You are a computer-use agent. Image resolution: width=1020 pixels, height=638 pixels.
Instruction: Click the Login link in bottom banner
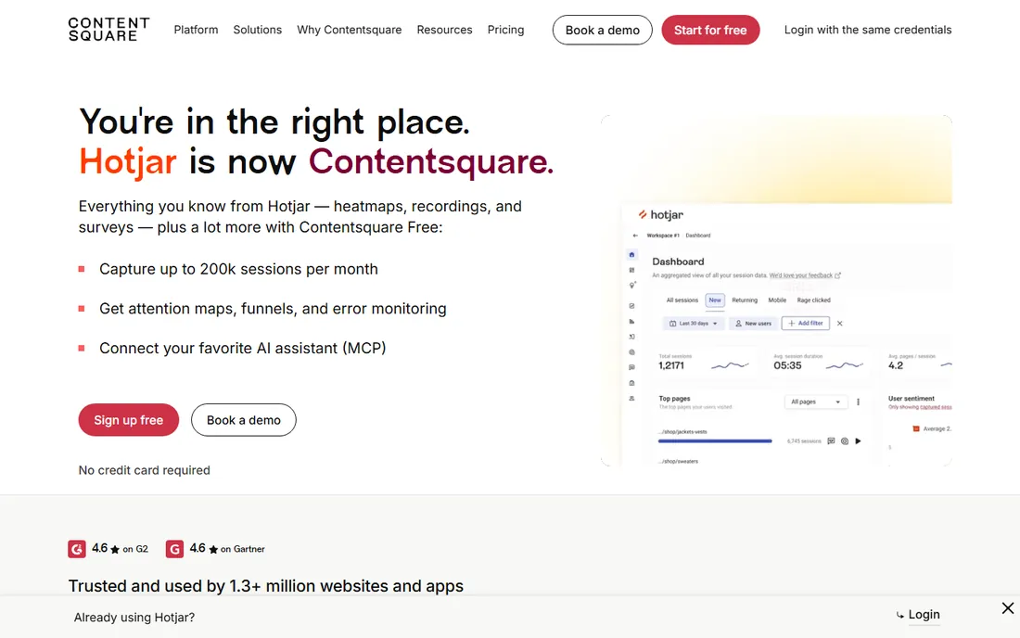[924, 615]
